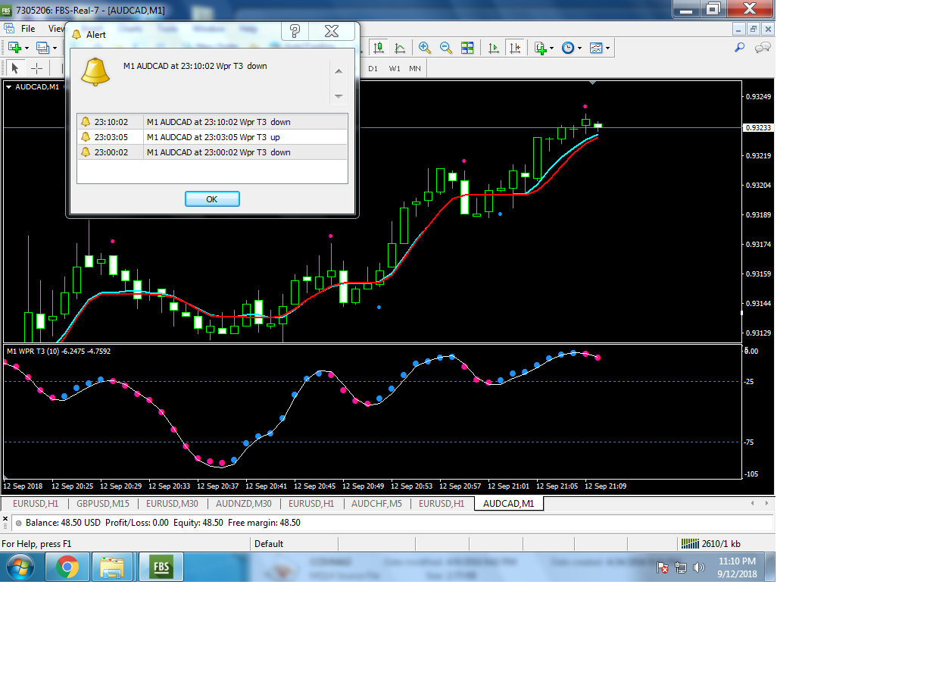Screen dimensions: 930x697
Task: Select the arrow cursor tool
Action: (x=14, y=68)
